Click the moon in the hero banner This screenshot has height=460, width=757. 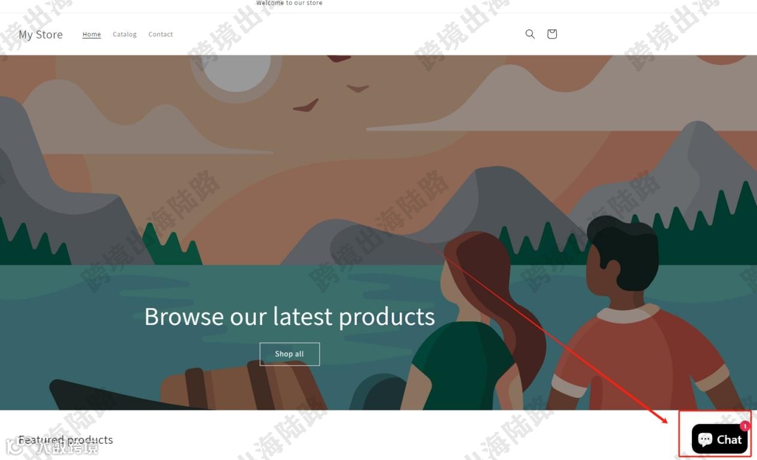tap(237, 72)
